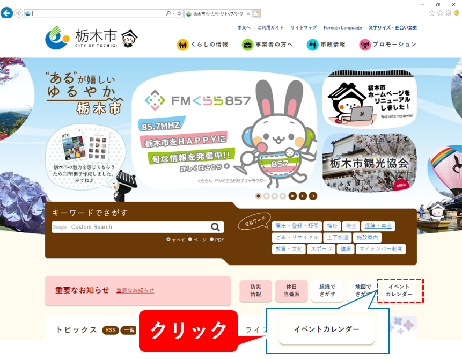The image size is (462, 359).
Task: Click the browser back arrow button
Action: tap(7, 13)
